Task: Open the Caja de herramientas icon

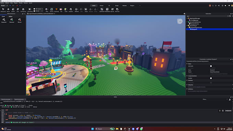Action: tap(112, 10)
